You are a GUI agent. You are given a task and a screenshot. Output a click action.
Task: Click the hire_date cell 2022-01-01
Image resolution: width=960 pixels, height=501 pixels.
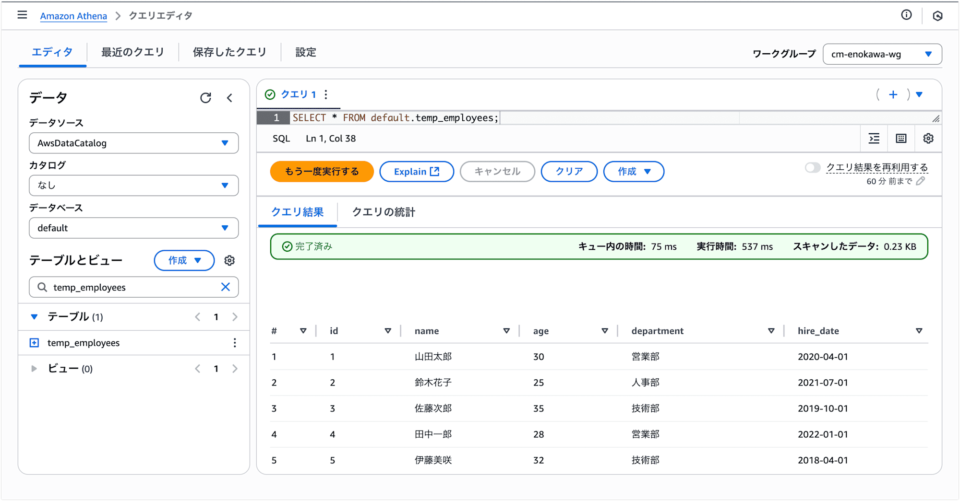pos(823,434)
